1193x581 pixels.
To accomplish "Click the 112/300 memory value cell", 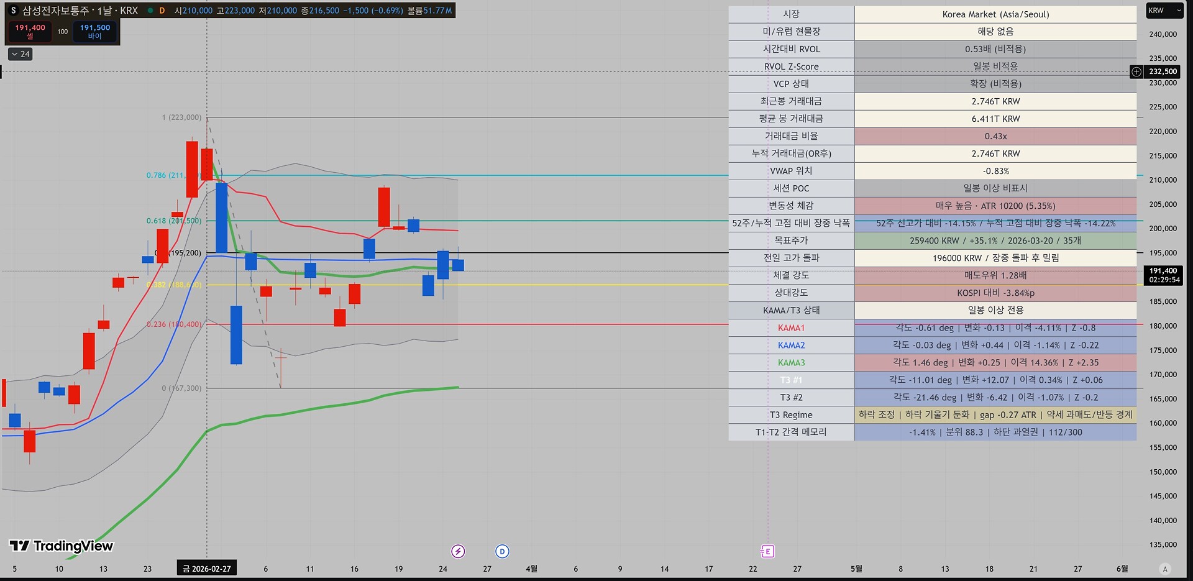I will click(x=995, y=432).
